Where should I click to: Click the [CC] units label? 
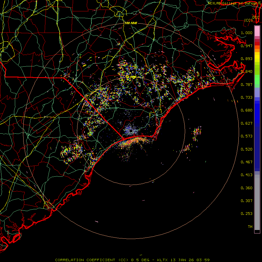(249, 20)
